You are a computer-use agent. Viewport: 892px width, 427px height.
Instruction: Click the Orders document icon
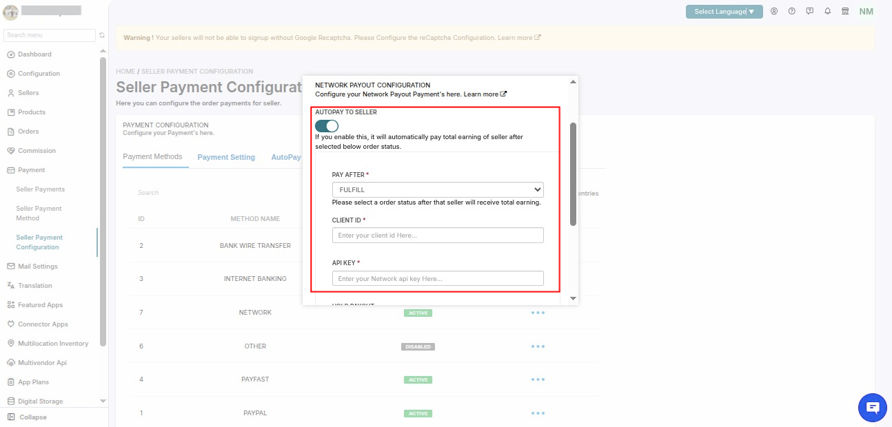tap(11, 132)
